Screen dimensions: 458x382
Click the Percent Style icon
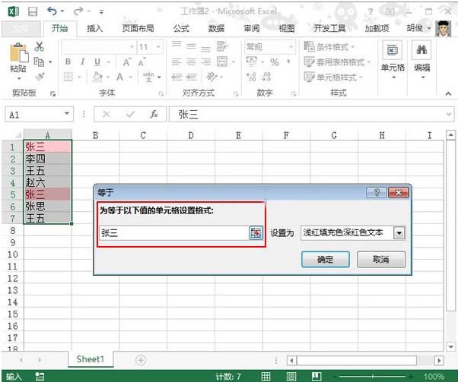[x=275, y=62]
